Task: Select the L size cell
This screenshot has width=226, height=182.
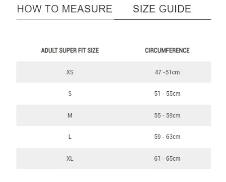Action: [70, 137]
